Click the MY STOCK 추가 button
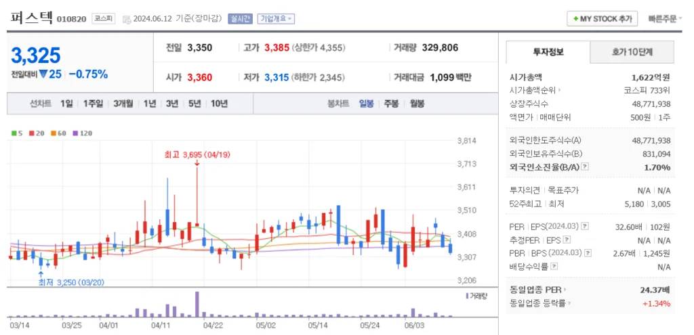Viewport: 694px width, 335px height. coord(602,19)
